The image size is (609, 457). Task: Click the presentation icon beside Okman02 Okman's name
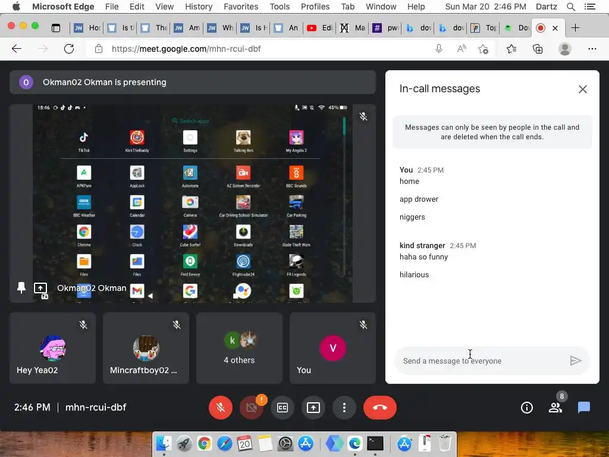[40, 288]
